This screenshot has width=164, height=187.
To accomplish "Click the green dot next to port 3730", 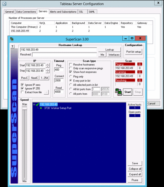I will (x=41, y=108).
